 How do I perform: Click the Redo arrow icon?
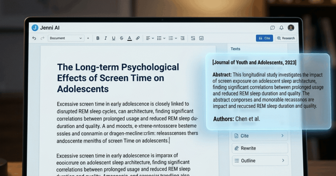42,38
